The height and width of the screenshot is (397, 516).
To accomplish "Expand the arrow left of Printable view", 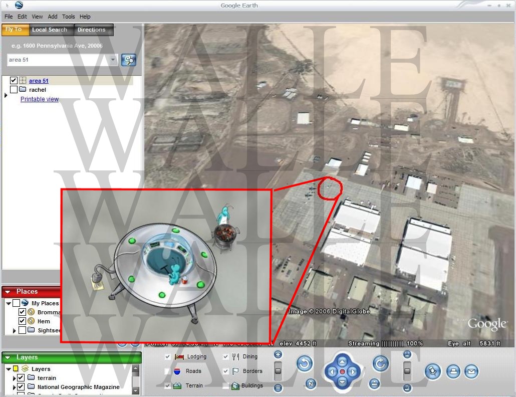I will (6, 95).
